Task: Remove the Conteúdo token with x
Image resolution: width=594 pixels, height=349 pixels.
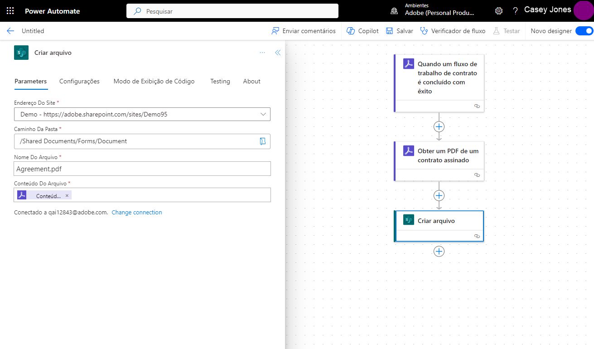Action: pyautogui.click(x=67, y=195)
